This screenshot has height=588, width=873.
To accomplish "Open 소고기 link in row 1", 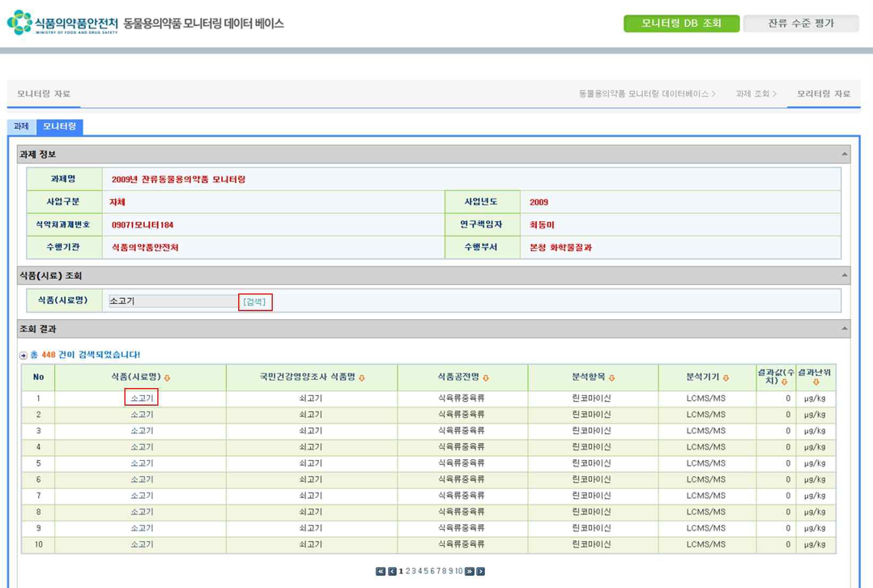I will [142, 398].
